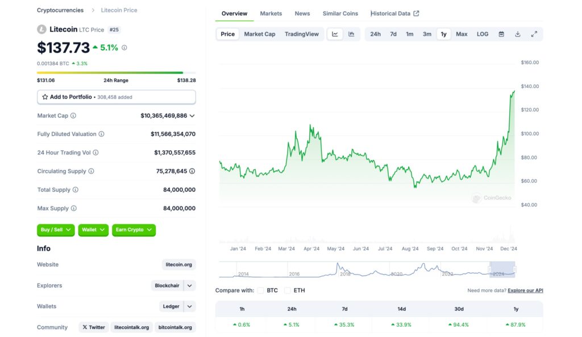Image resolution: width=582 pixels, height=337 pixels.
Task: Open Buy / Sell dropdown
Action: [x=56, y=230]
